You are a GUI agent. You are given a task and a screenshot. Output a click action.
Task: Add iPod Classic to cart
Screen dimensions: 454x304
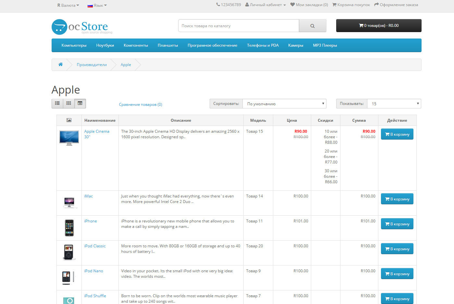pyautogui.click(x=397, y=249)
